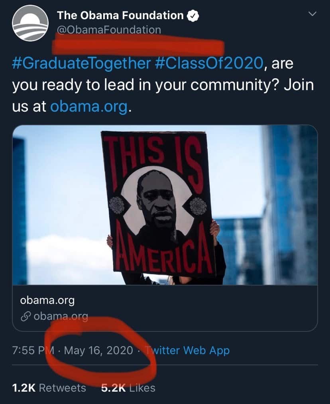Click the bold obama.org card title
Viewport: 330px width, 404px height.
tap(47, 300)
